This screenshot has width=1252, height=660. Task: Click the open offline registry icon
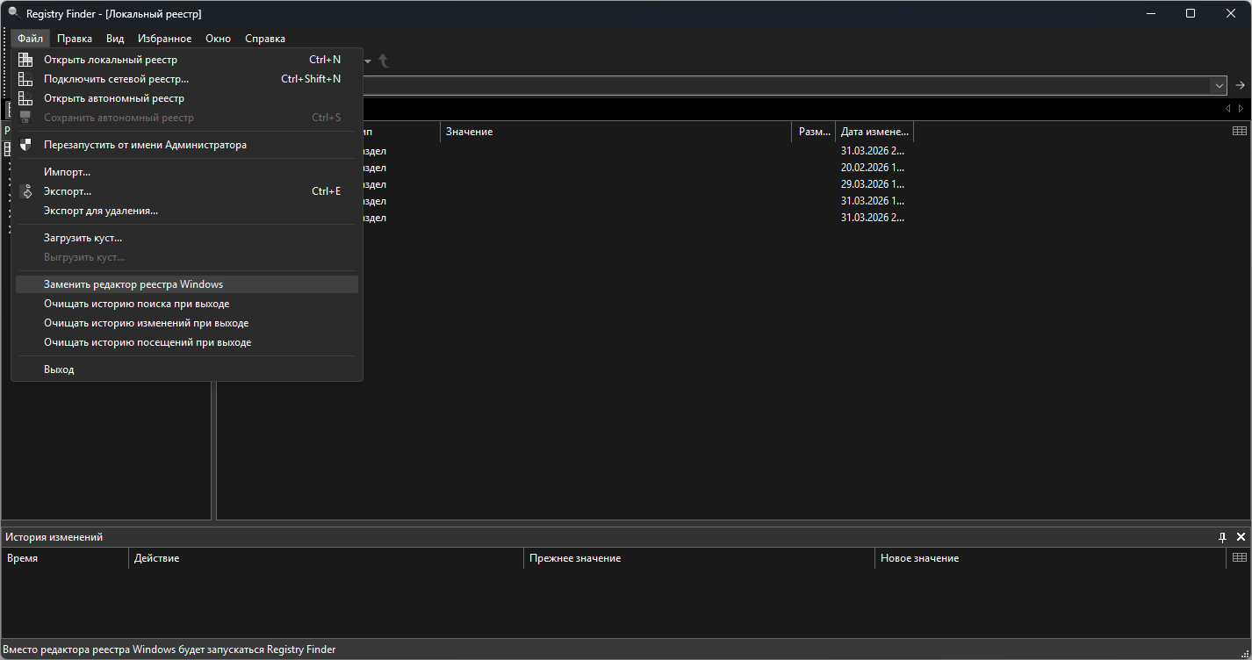pos(25,98)
